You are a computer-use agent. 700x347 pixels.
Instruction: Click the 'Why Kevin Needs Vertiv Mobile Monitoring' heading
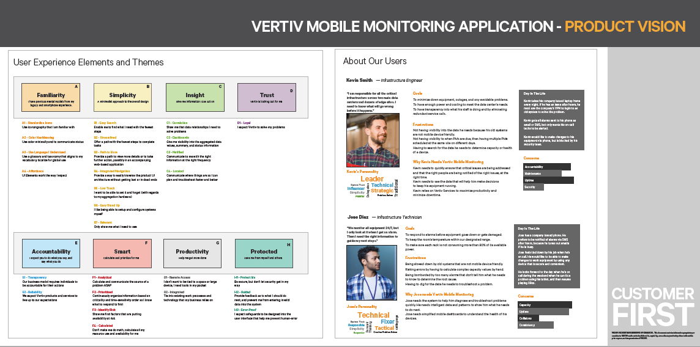pos(449,162)
